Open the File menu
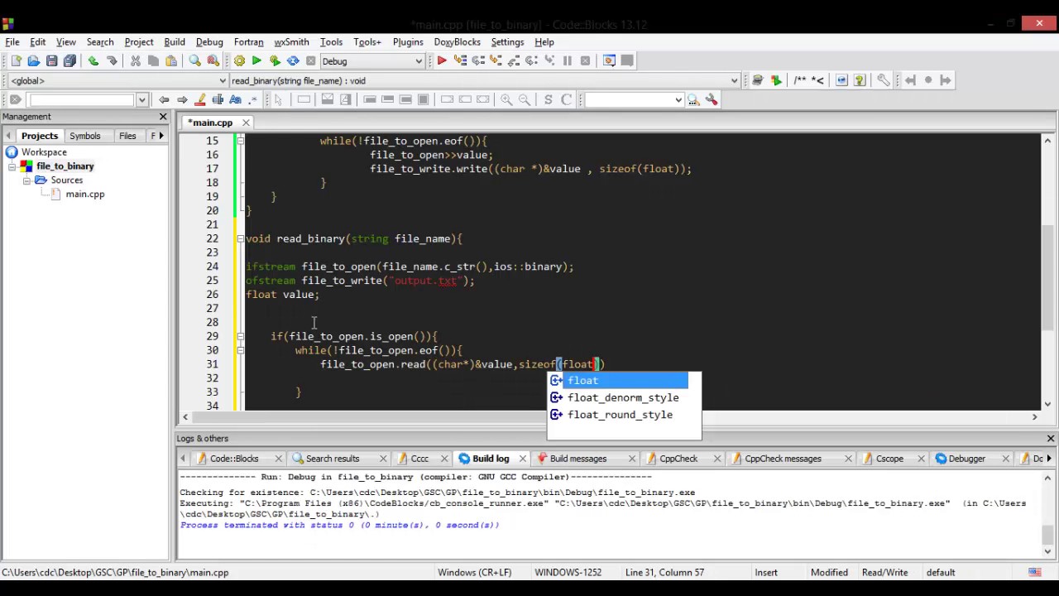This screenshot has width=1059, height=596. click(x=12, y=42)
